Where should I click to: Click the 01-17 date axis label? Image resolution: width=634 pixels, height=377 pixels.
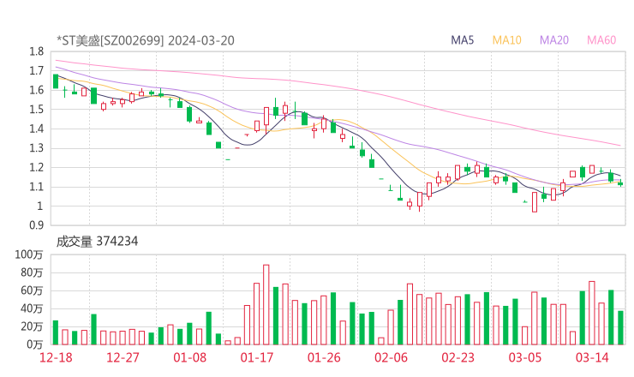pyautogui.click(x=257, y=357)
